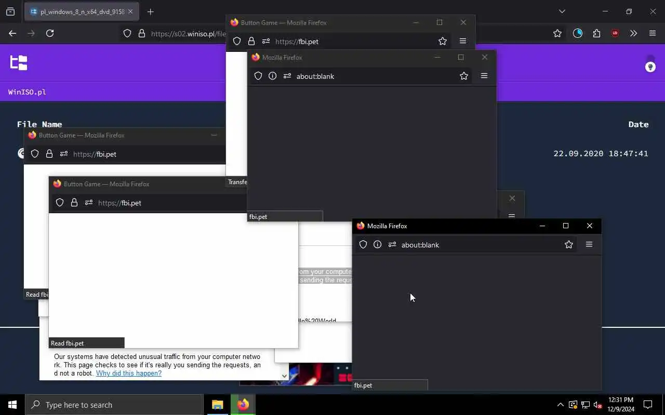
Task: Click bookmark star in upper about:blank window
Action: 464,76
